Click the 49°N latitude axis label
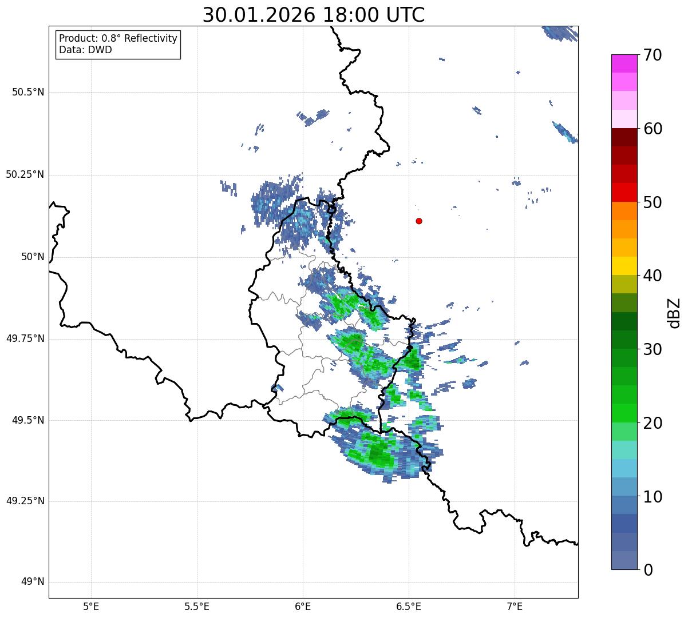The image size is (688, 618). coord(32,582)
